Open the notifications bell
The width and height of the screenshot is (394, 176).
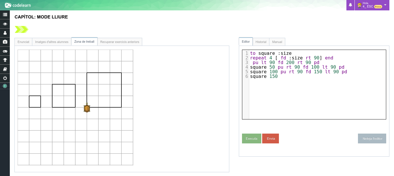pos(350,5)
